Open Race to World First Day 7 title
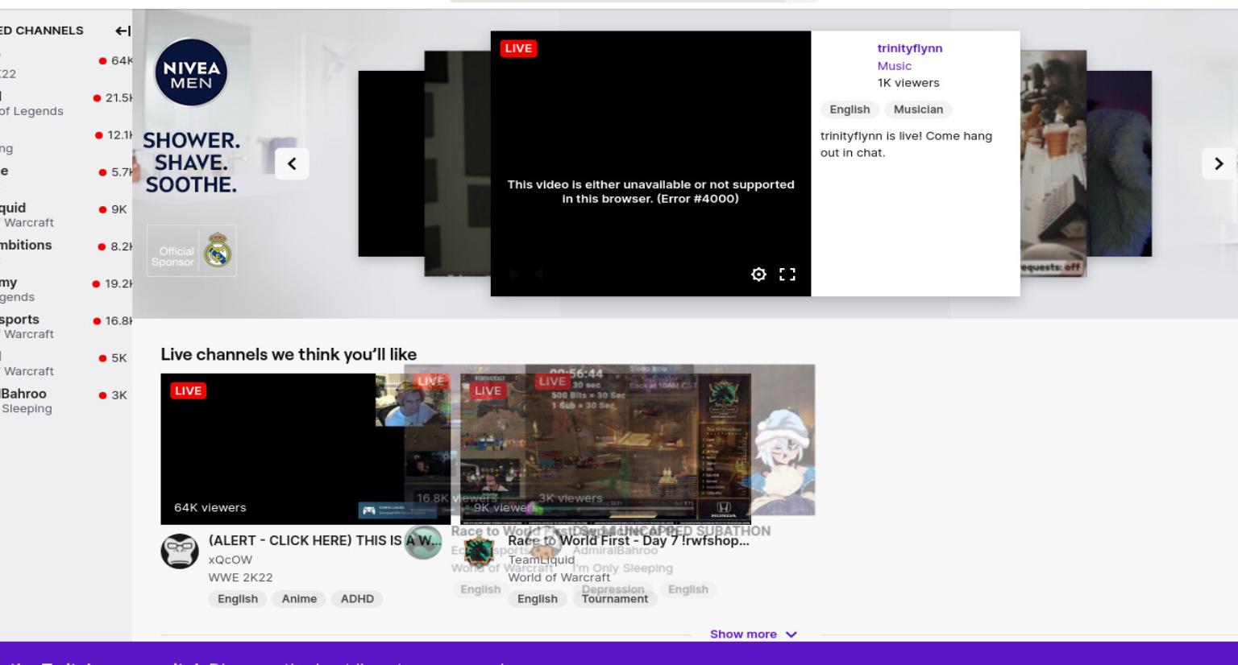1238x665 pixels. (x=629, y=541)
